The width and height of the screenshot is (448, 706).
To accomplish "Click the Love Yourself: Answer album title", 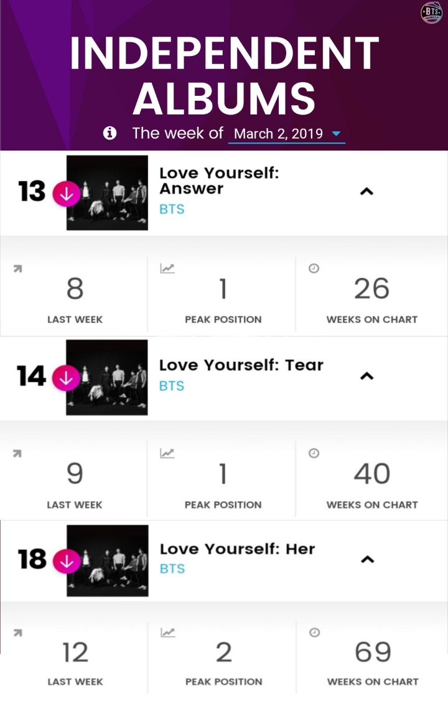I will click(219, 180).
